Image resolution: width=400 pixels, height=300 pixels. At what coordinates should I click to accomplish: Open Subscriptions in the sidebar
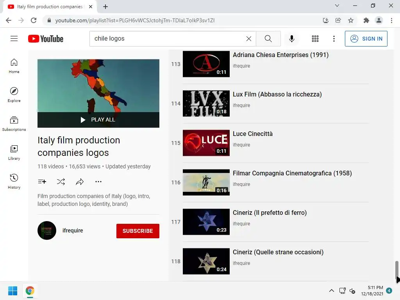tap(14, 124)
